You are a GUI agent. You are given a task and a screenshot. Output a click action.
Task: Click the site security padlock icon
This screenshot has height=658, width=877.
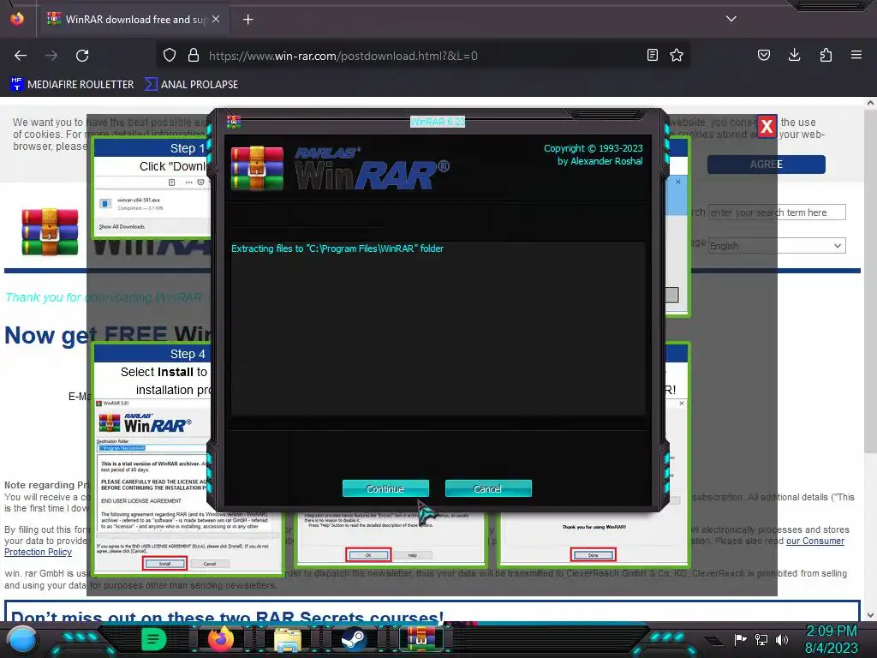[194, 56]
